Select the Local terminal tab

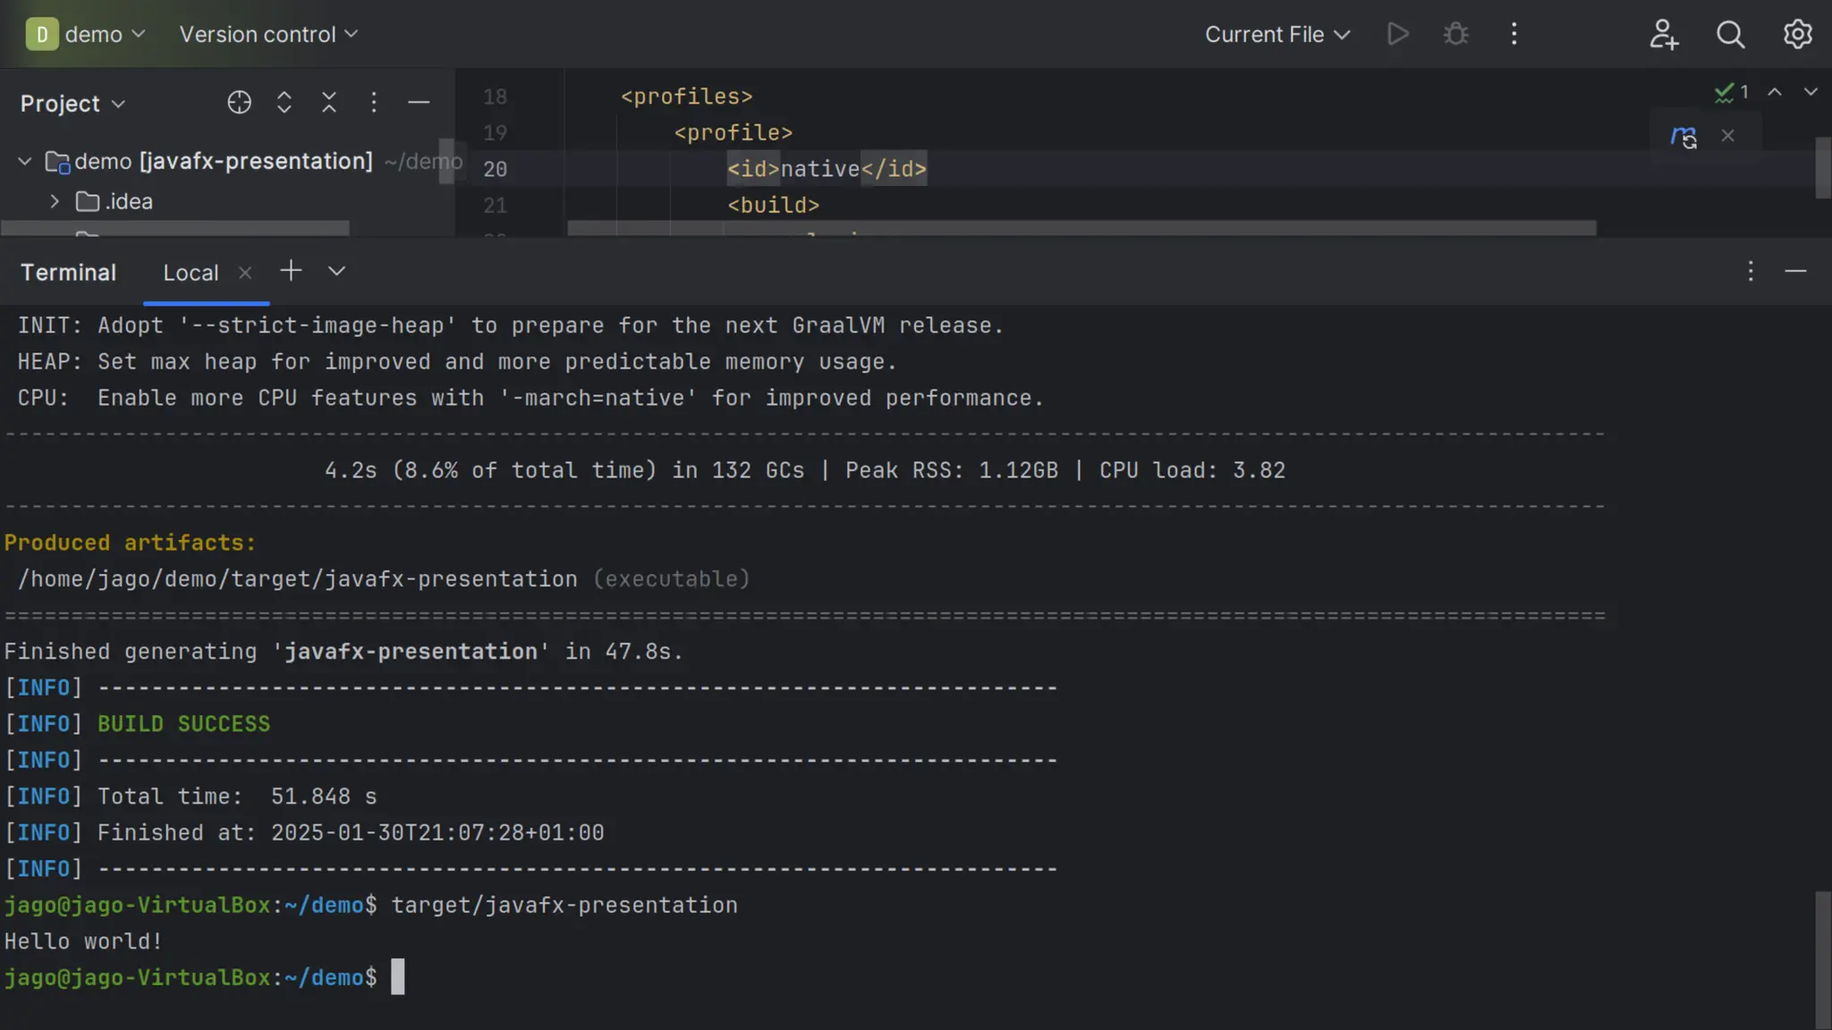tap(191, 273)
